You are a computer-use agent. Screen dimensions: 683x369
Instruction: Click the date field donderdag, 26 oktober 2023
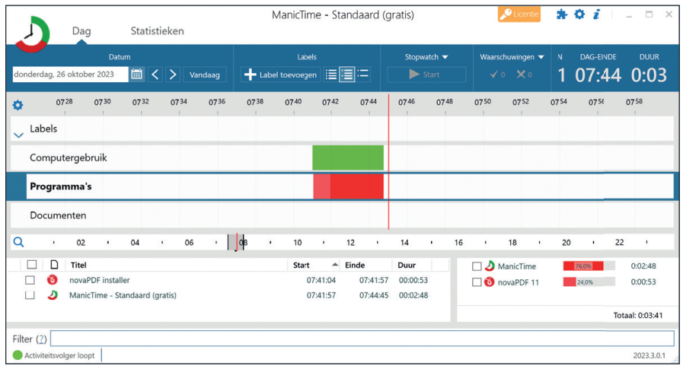pyautogui.click(x=70, y=75)
